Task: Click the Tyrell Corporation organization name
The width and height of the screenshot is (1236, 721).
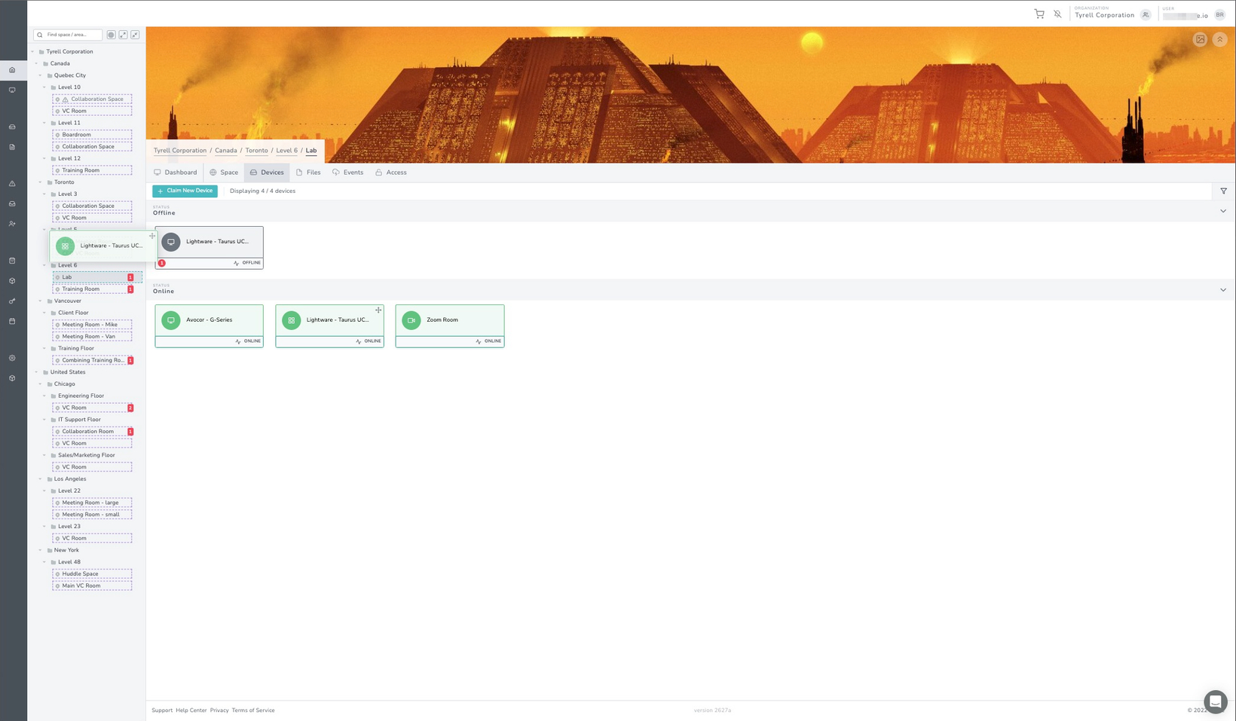Action: pyautogui.click(x=1104, y=15)
